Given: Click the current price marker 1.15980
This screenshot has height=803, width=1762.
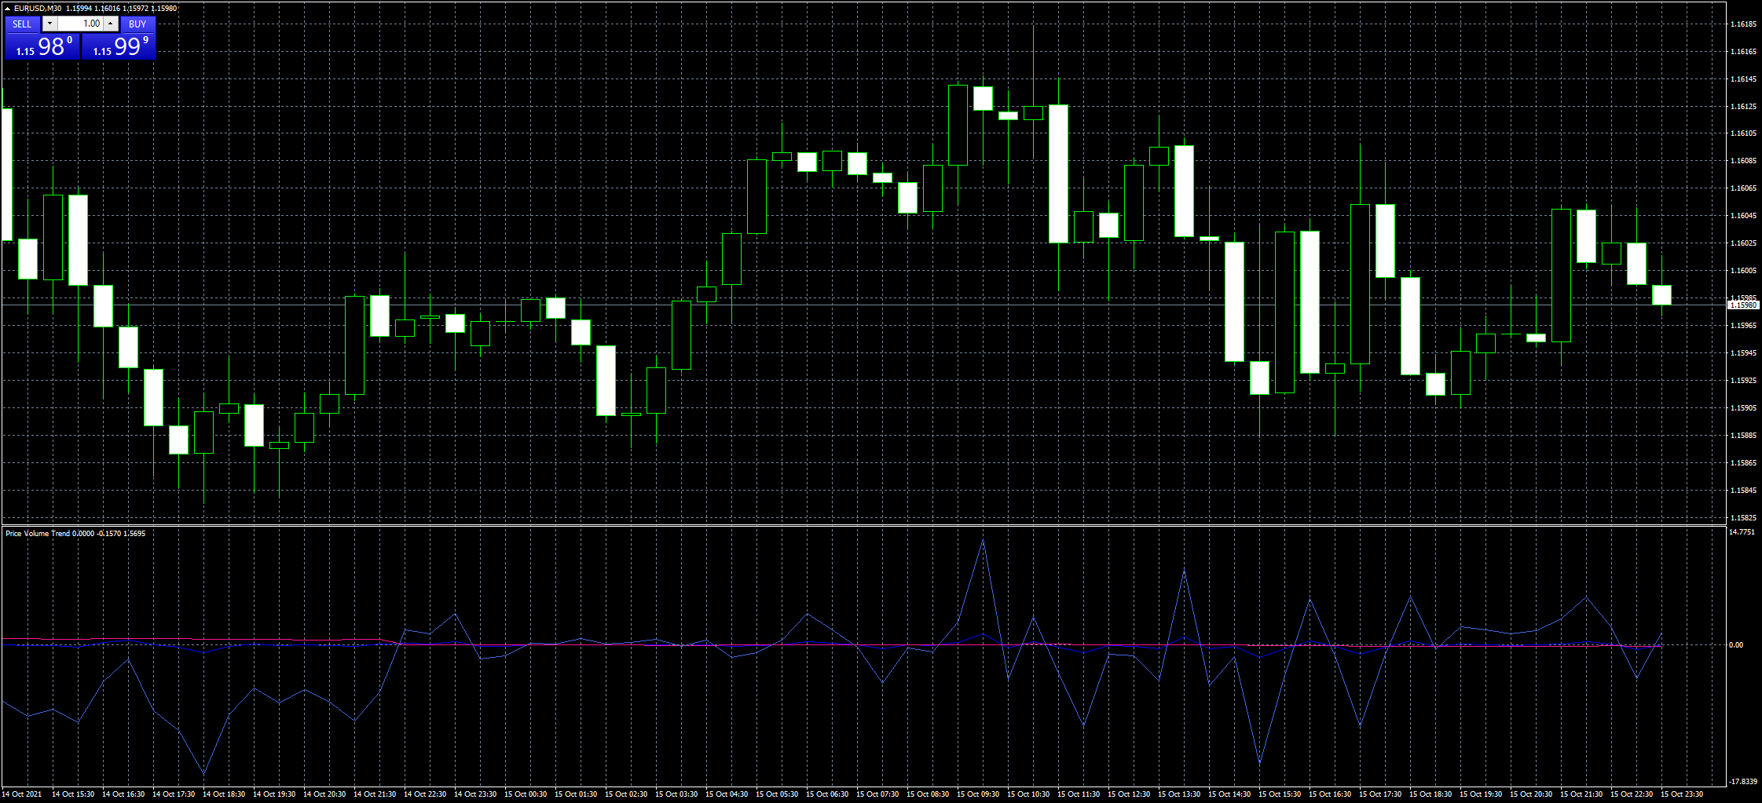Looking at the screenshot, I should click(1743, 305).
